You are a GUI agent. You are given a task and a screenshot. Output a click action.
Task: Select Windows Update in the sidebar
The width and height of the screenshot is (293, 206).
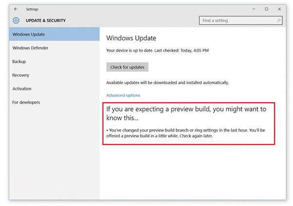pyautogui.click(x=28, y=34)
